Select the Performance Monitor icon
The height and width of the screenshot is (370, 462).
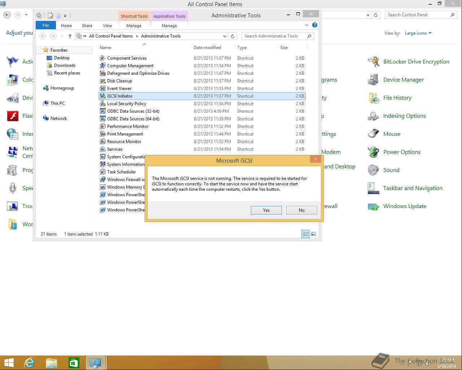click(103, 126)
